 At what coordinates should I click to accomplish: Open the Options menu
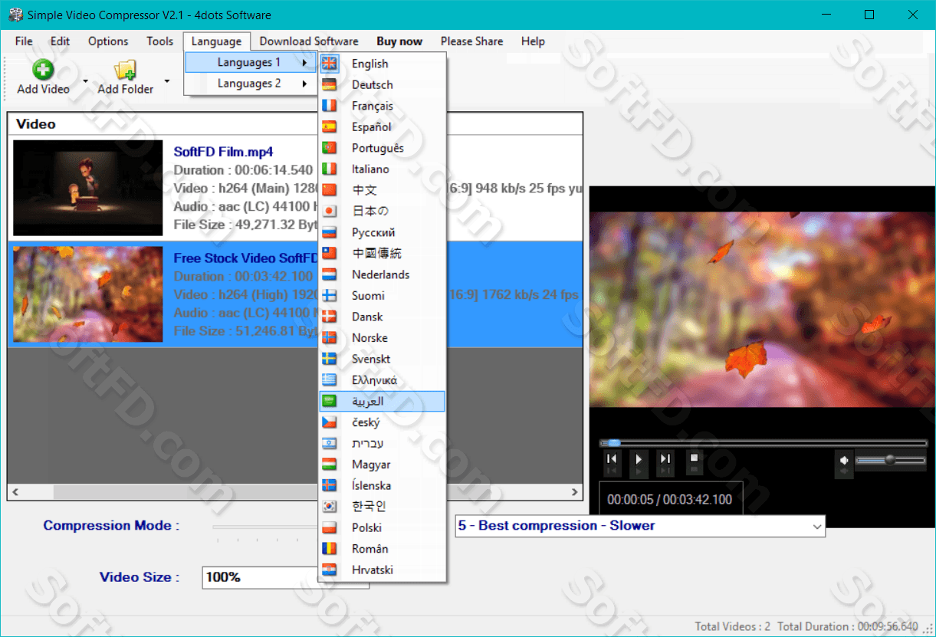click(108, 41)
